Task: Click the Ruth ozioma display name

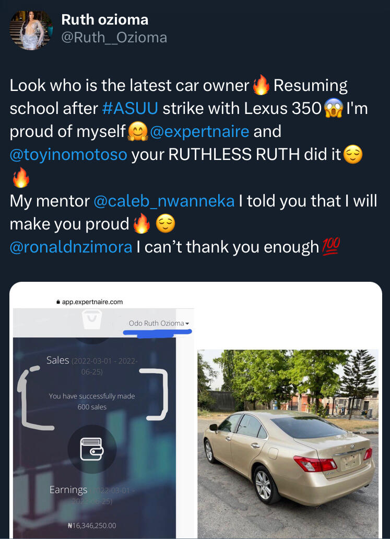Action: pyautogui.click(x=105, y=20)
